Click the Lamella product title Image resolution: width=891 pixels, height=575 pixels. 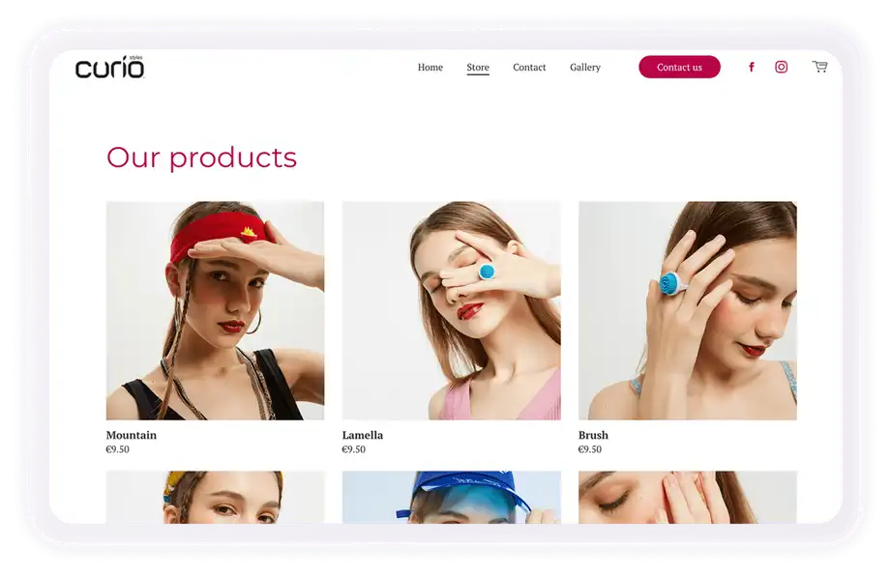(x=363, y=435)
